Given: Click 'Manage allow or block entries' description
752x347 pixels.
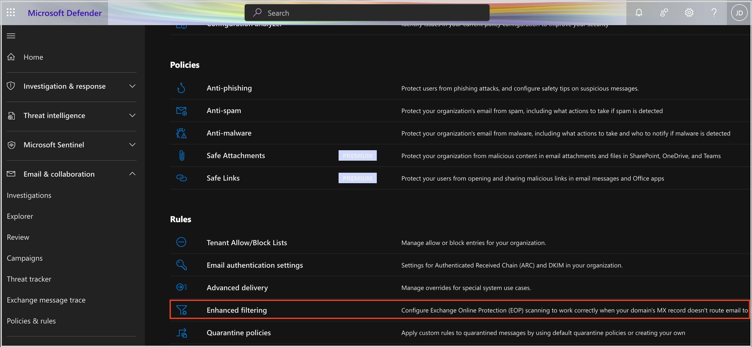Looking at the screenshot, I should tap(474, 243).
